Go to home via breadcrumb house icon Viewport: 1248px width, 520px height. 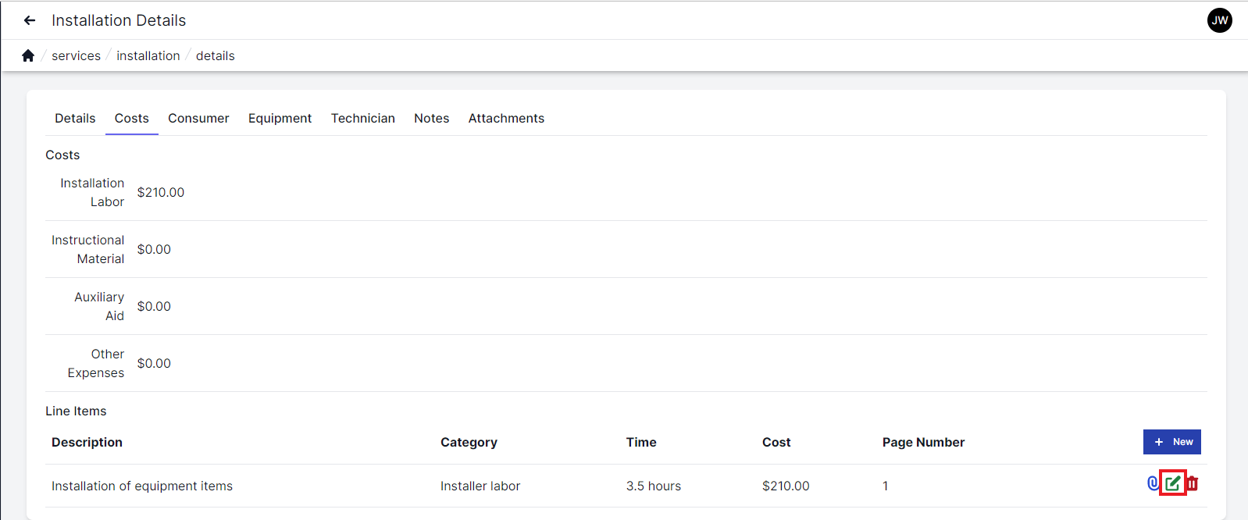click(28, 55)
